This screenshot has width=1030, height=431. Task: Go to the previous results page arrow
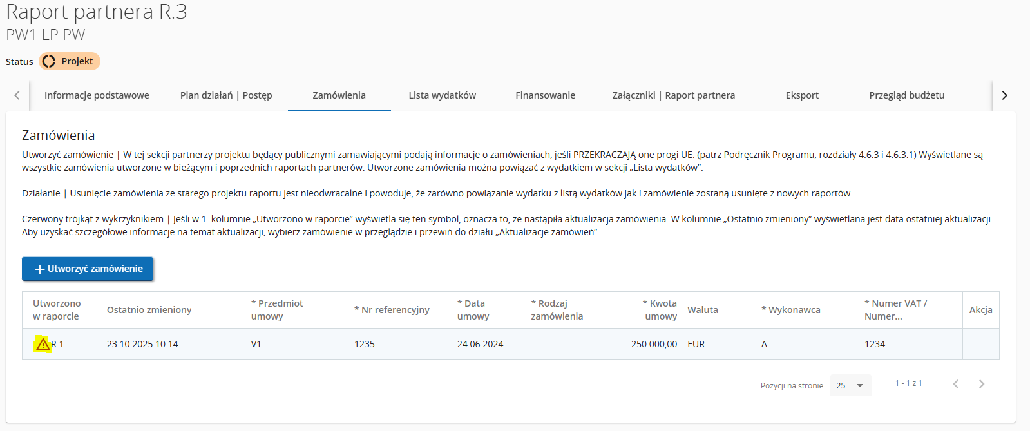[956, 384]
